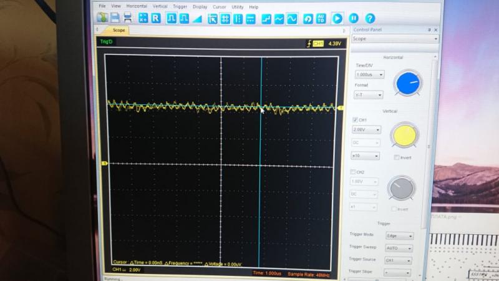
Task: Click the blue horizontal timebase knob
Action: 408,83
